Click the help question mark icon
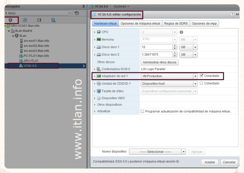The width and height of the screenshot is (244, 173). click(x=232, y=14)
